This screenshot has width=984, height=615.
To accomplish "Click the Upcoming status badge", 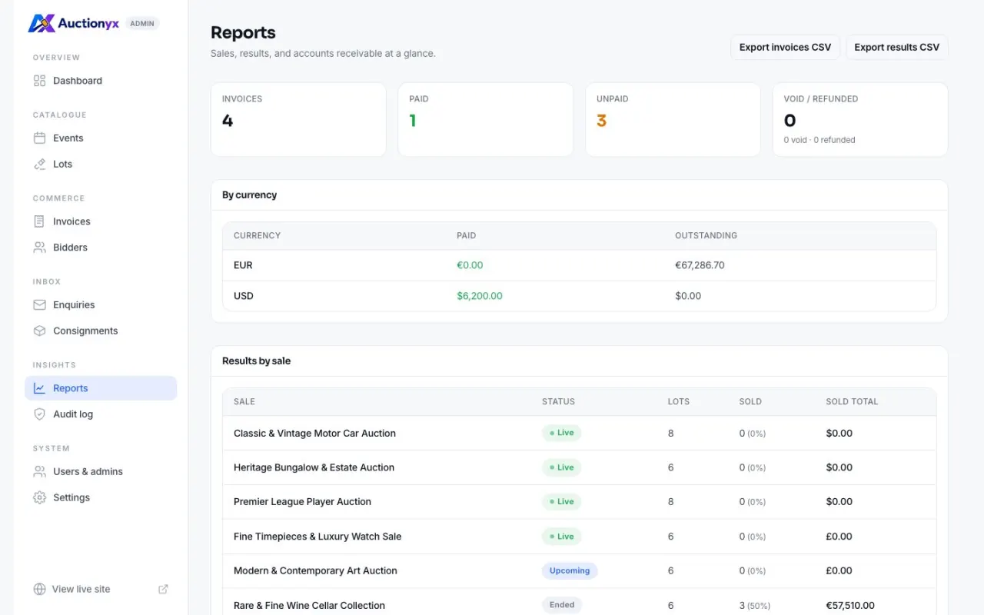I will click(x=570, y=571).
